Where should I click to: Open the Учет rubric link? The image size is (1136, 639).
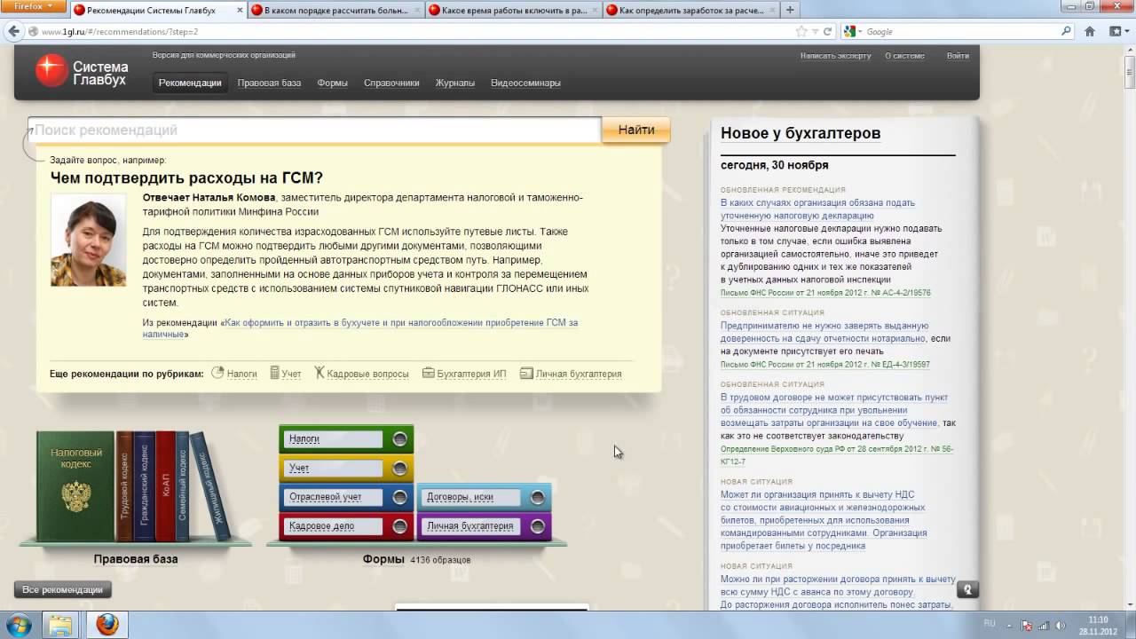286,374
